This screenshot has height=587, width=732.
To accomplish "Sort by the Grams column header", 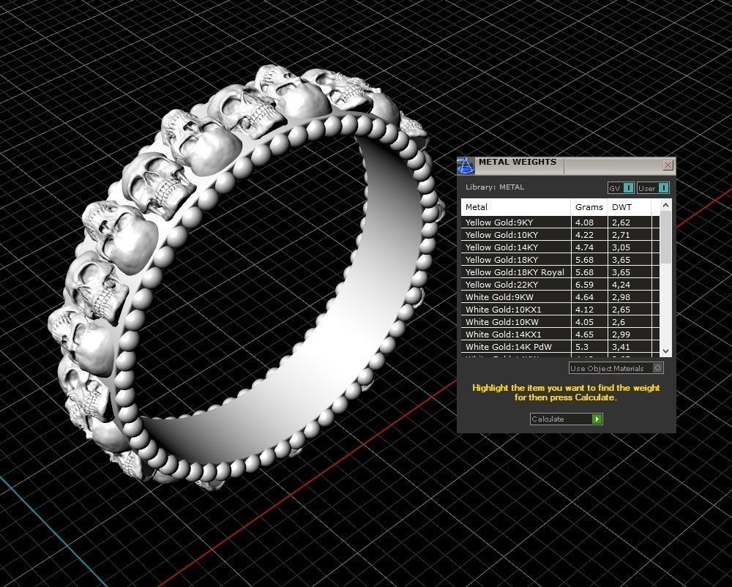I will tap(589, 207).
